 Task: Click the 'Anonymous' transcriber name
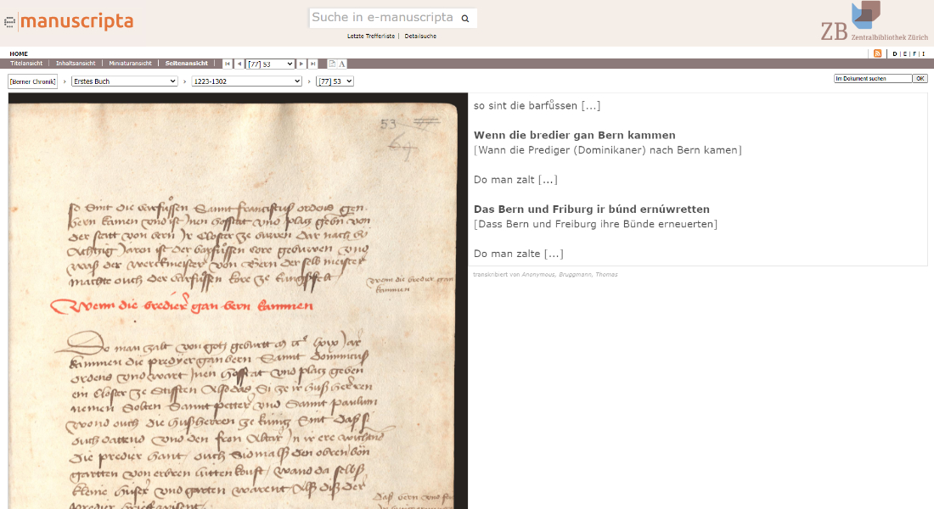tap(537, 275)
